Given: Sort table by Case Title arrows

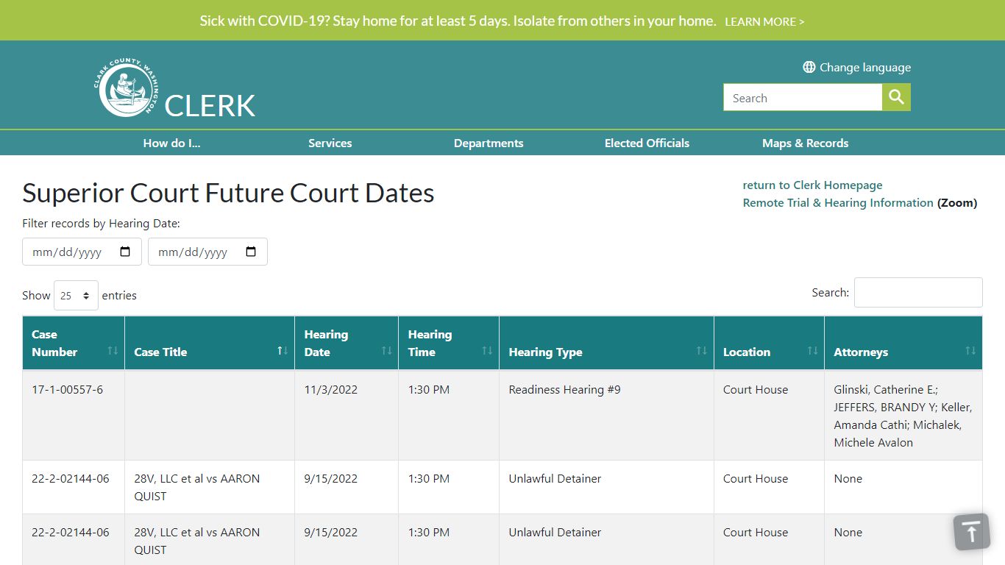Looking at the screenshot, I should click(283, 350).
